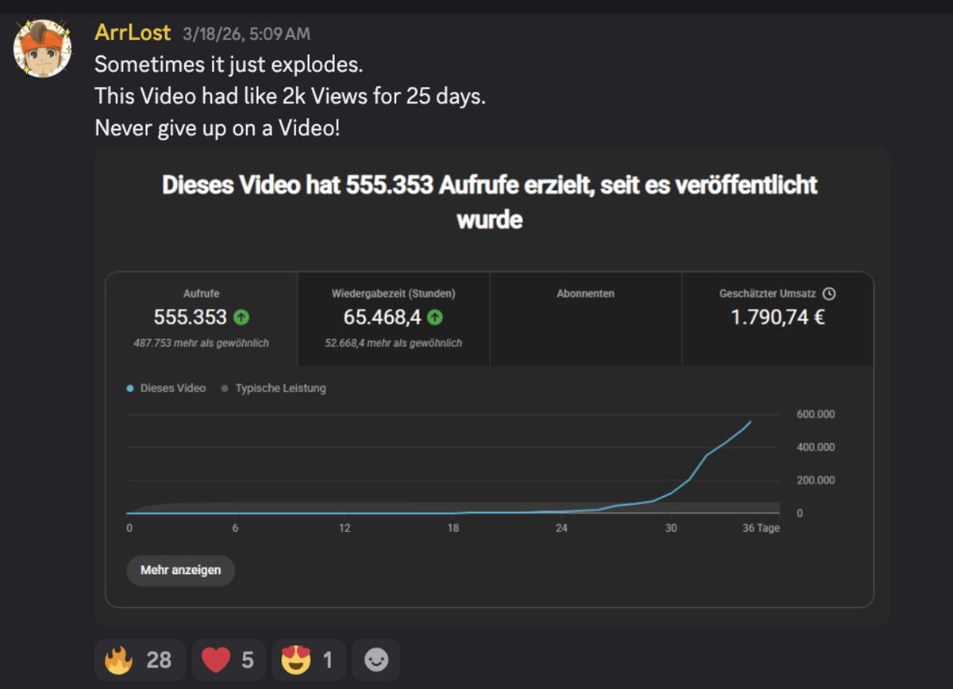
Task: Open ArrLost's avatar profile picture
Action: (x=42, y=48)
